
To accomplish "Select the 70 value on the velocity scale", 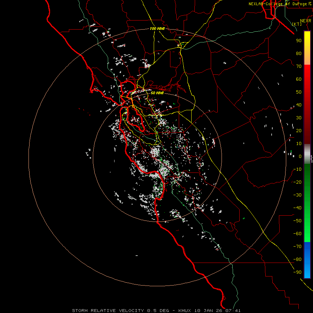I will 299,66.
